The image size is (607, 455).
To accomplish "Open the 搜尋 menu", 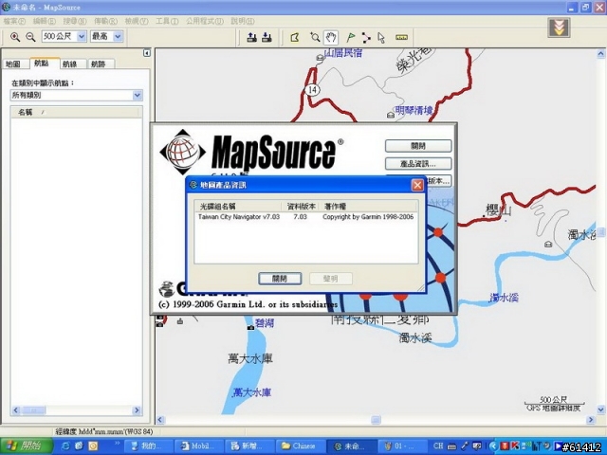I will [x=75, y=21].
